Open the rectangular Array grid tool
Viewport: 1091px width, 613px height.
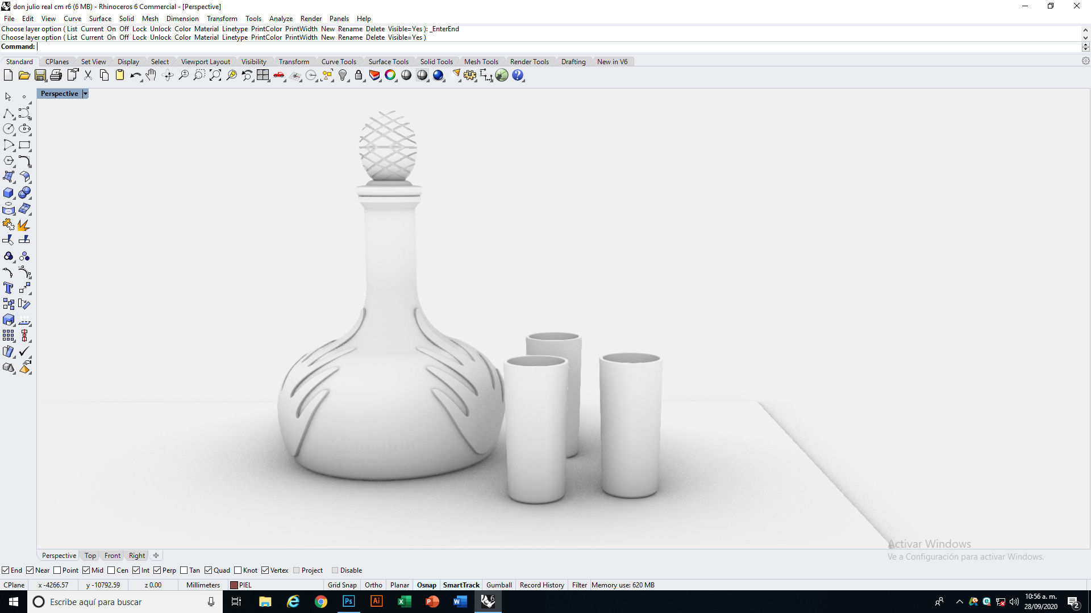(x=8, y=336)
